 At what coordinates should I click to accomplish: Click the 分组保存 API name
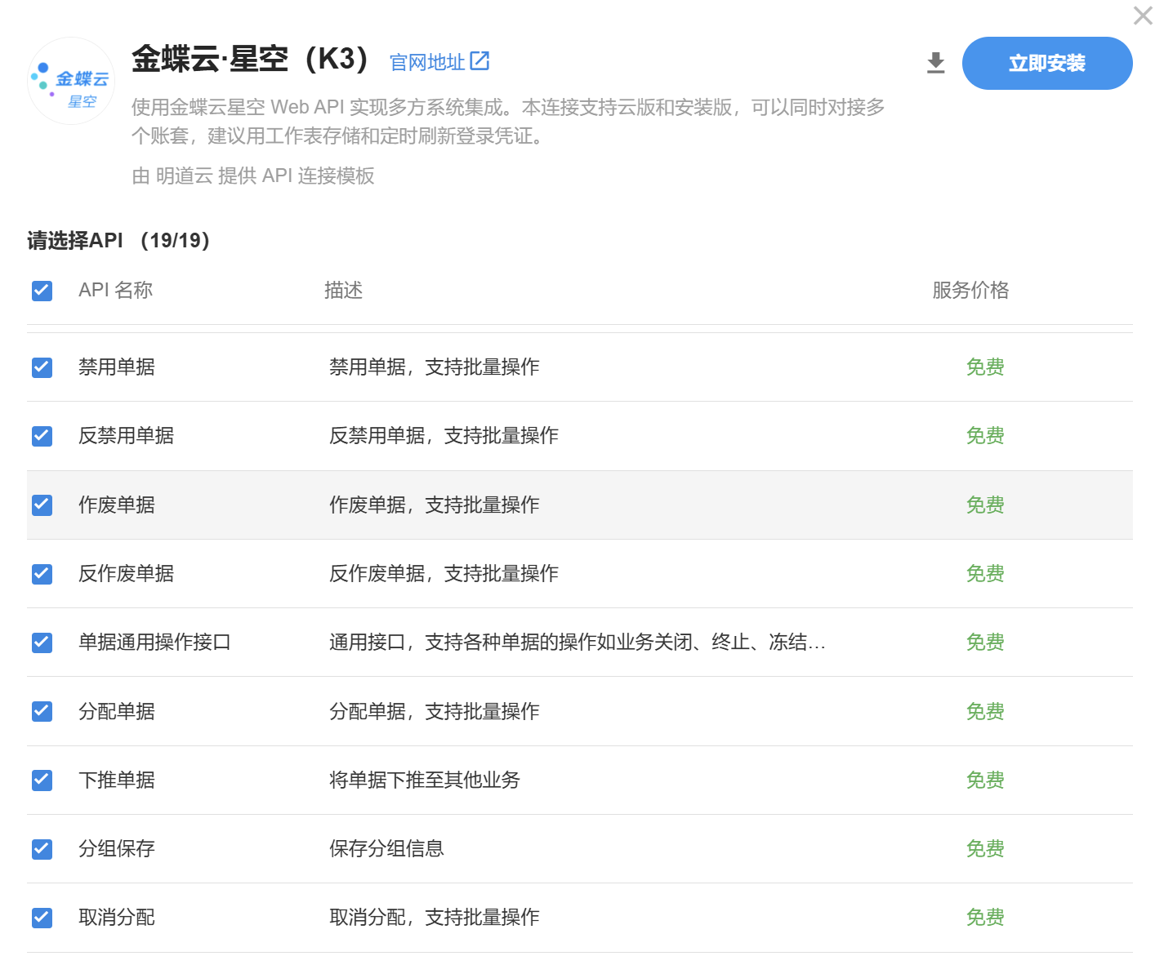[x=117, y=849]
